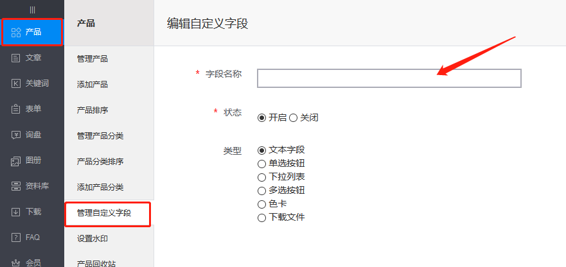Click the 文章 article icon
The height and width of the screenshot is (267, 566).
pos(16,58)
